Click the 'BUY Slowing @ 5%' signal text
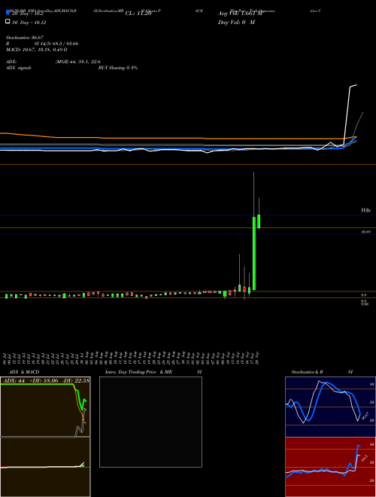This screenshot has width=376, height=497. point(118,68)
